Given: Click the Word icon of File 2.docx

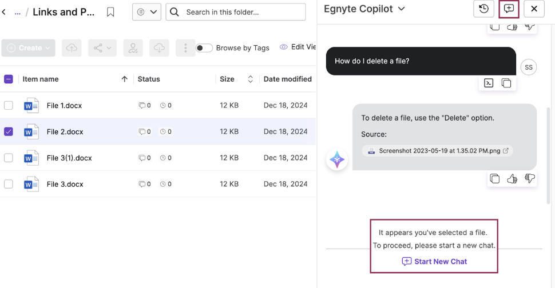Looking at the screenshot, I should point(31,131).
